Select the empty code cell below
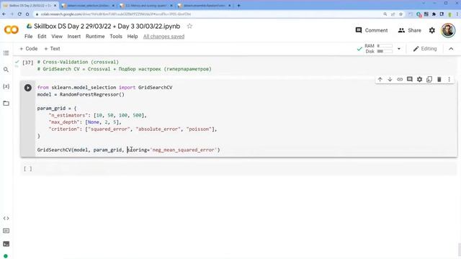The image size is (461, 259). point(238,168)
